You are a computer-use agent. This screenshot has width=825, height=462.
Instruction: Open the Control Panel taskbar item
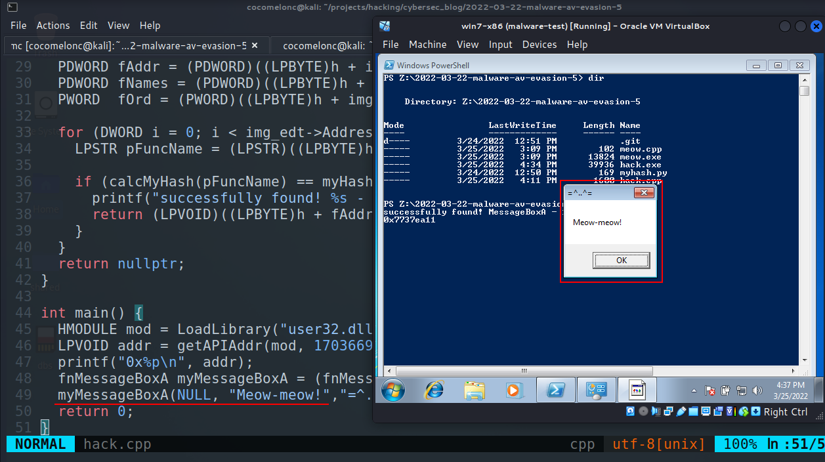(597, 390)
